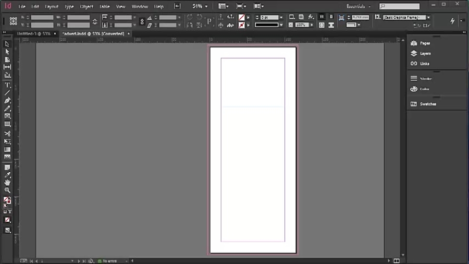This screenshot has width=469, height=264.
Task: Open the Bridge icon in application bar
Action: click(x=177, y=6)
